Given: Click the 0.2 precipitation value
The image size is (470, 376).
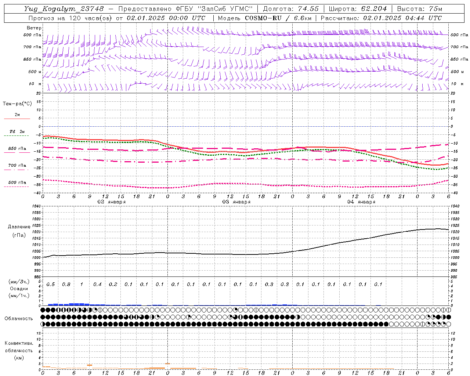Looking at the screenshot, I should 113,284.
